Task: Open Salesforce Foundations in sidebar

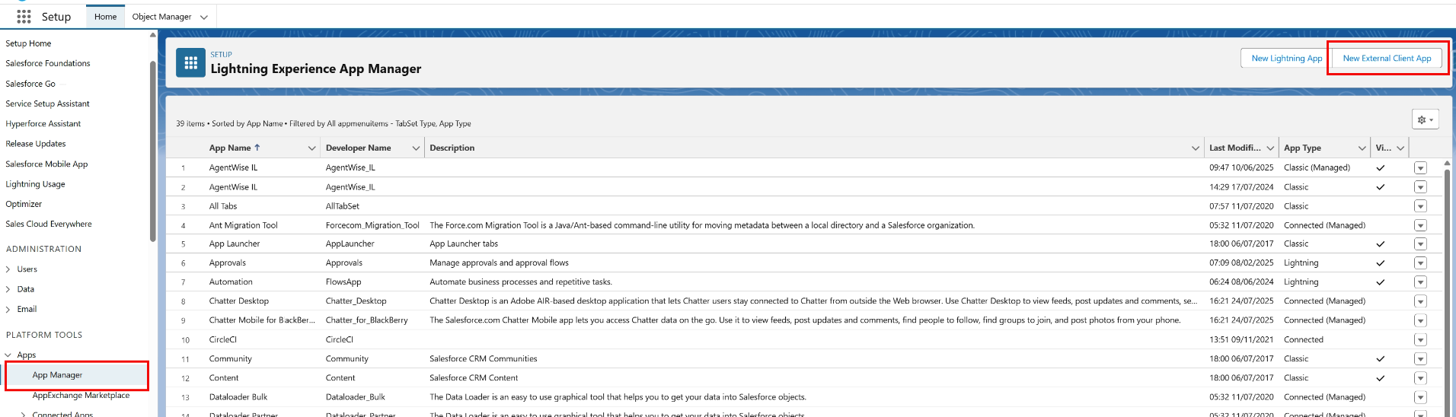Action: tap(48, 63)
